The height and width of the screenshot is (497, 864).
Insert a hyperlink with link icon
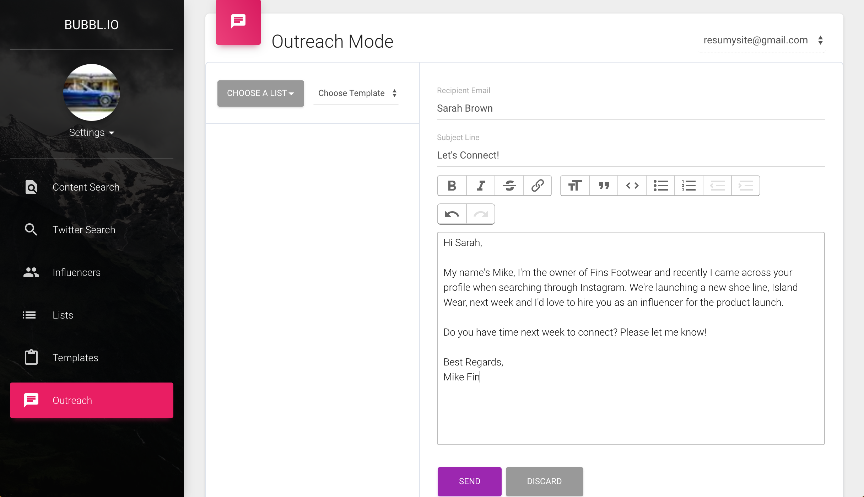tap(537, 186)
